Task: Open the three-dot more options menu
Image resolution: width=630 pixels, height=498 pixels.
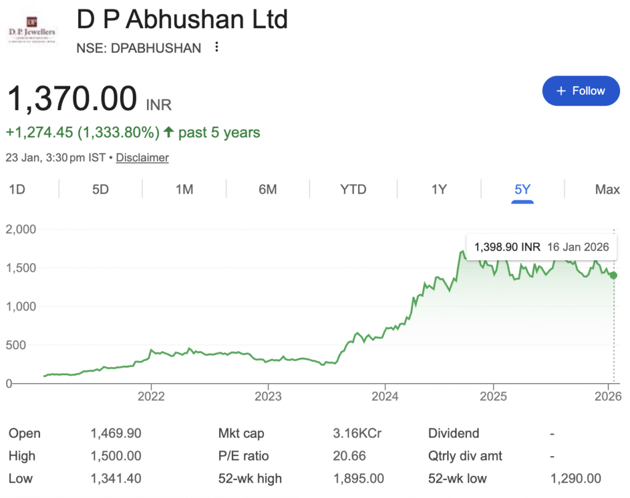Action: click(x=216, y=47)
